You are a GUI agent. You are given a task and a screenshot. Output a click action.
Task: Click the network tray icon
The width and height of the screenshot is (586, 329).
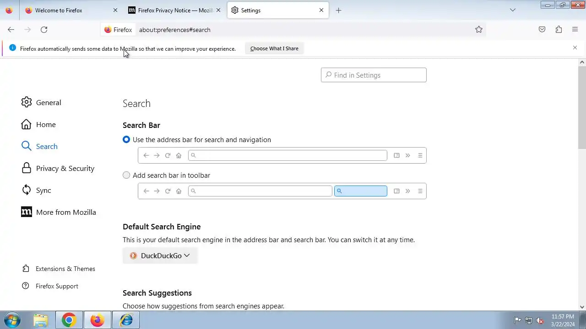tap(529, 320)
